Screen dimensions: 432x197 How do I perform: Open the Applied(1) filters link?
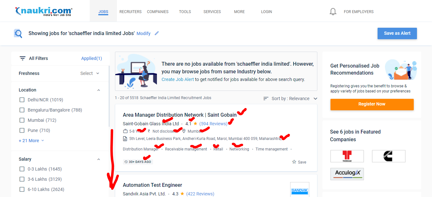[92, 58]
